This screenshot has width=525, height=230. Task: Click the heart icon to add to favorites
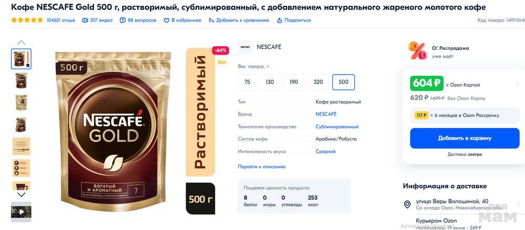(x=166, y=20)
